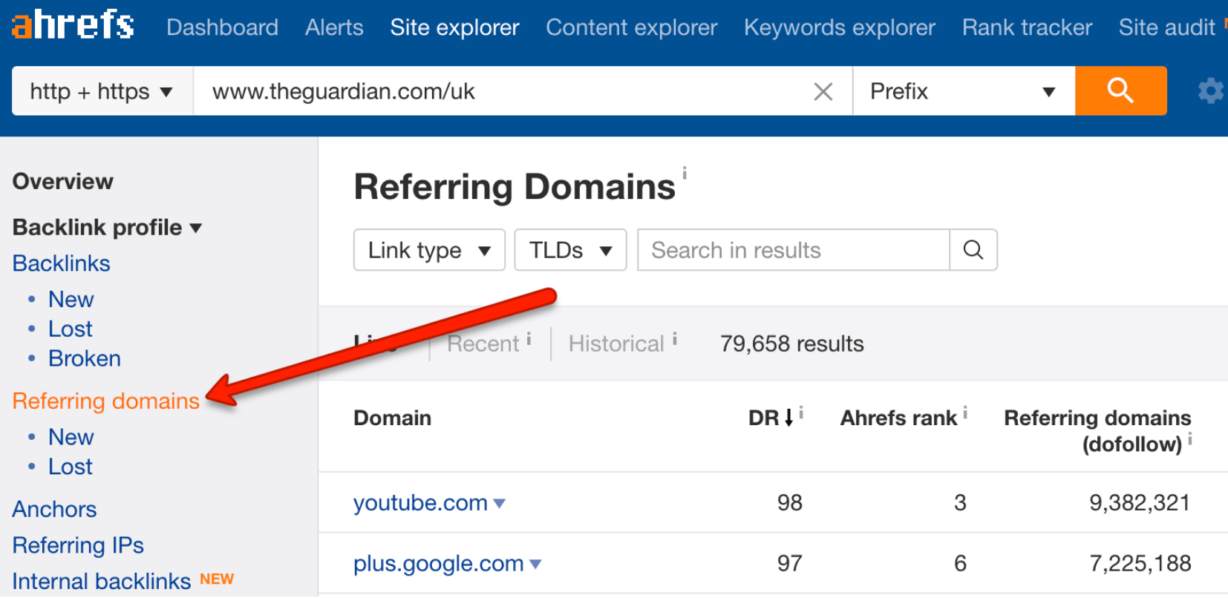
Task: Click the Search in results field
Action: click(x=793, y=250)
